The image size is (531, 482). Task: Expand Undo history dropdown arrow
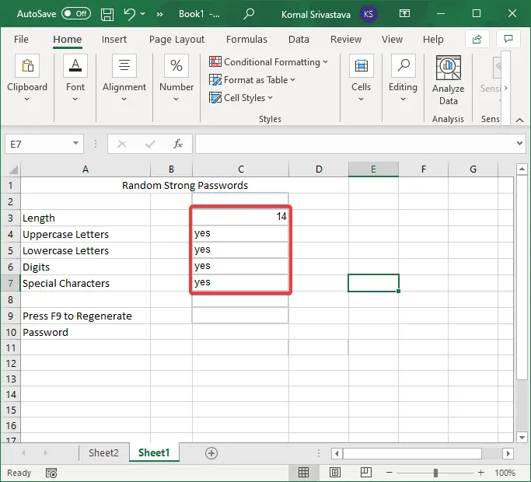click(143, 14)
